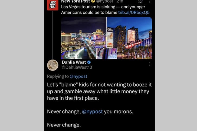Open Dahlia West's round profile avatar

pyautogui.click(x=53, y=65)
